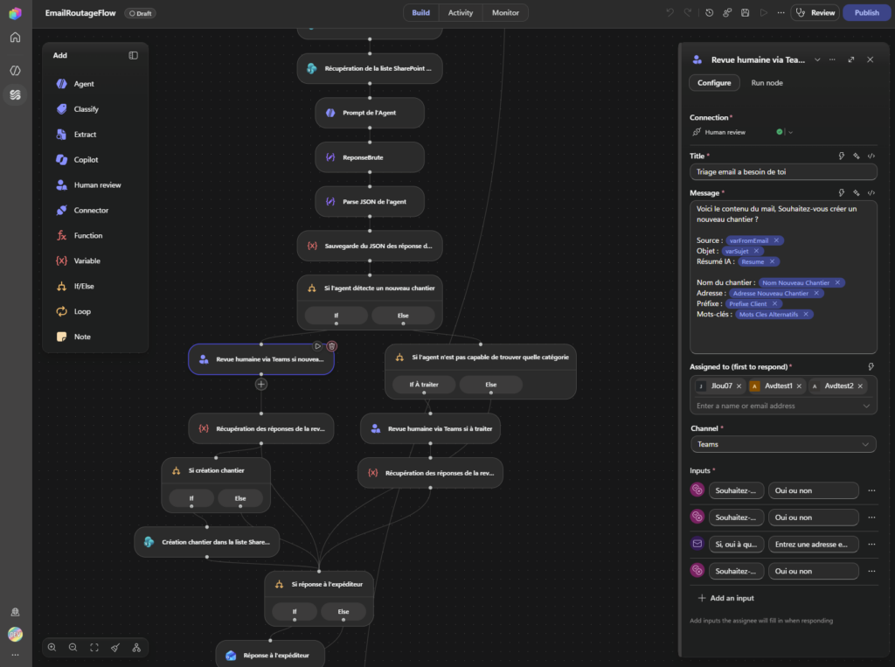Collapse the Add panel
The height and width of the screenshot is (667, 895).
[133, 55]
